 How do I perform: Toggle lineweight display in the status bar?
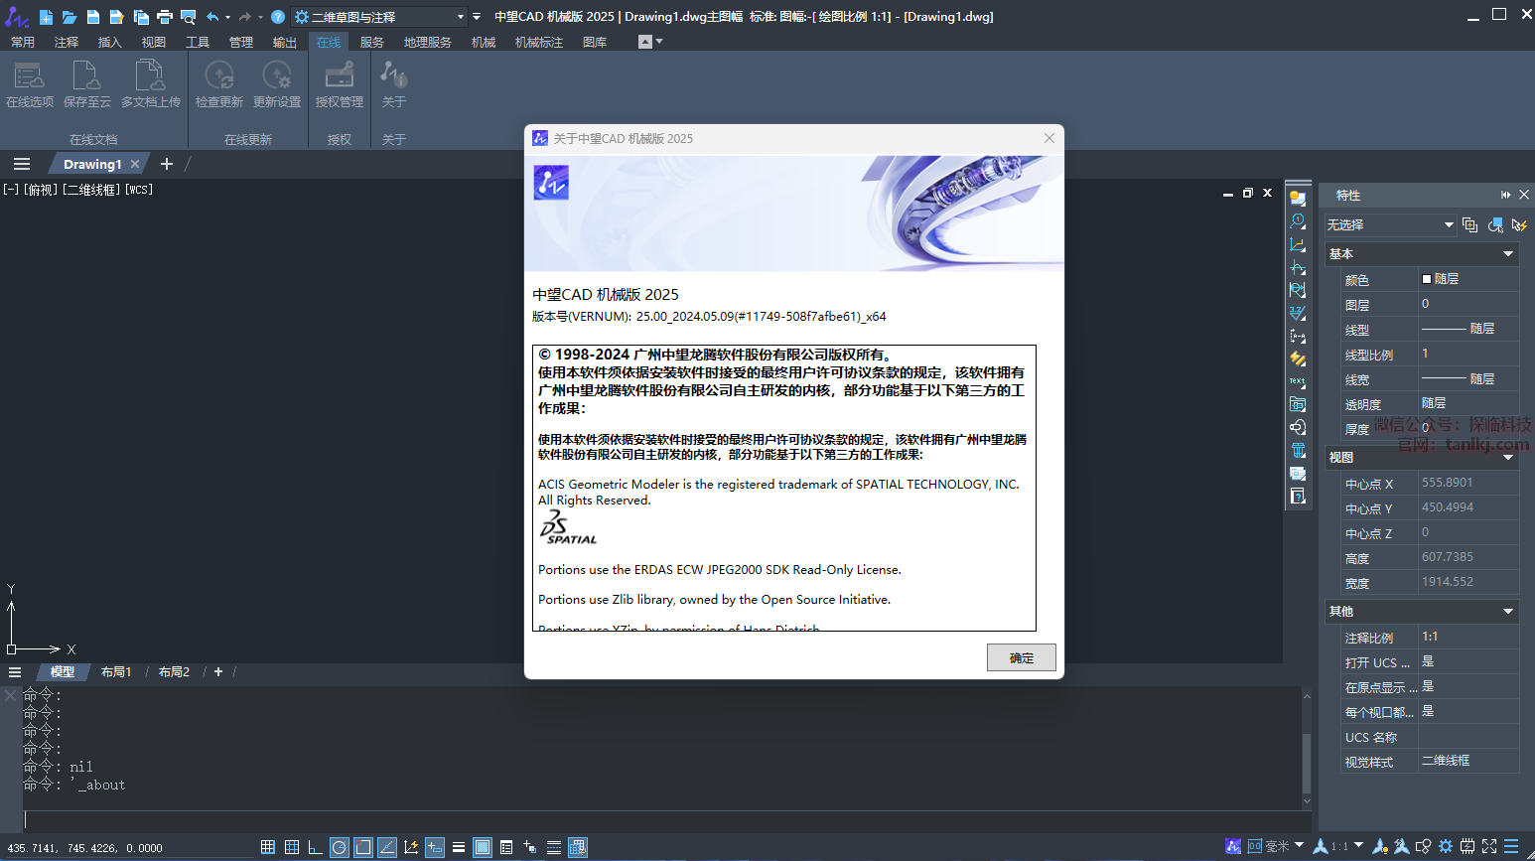[x=459, y=847]
